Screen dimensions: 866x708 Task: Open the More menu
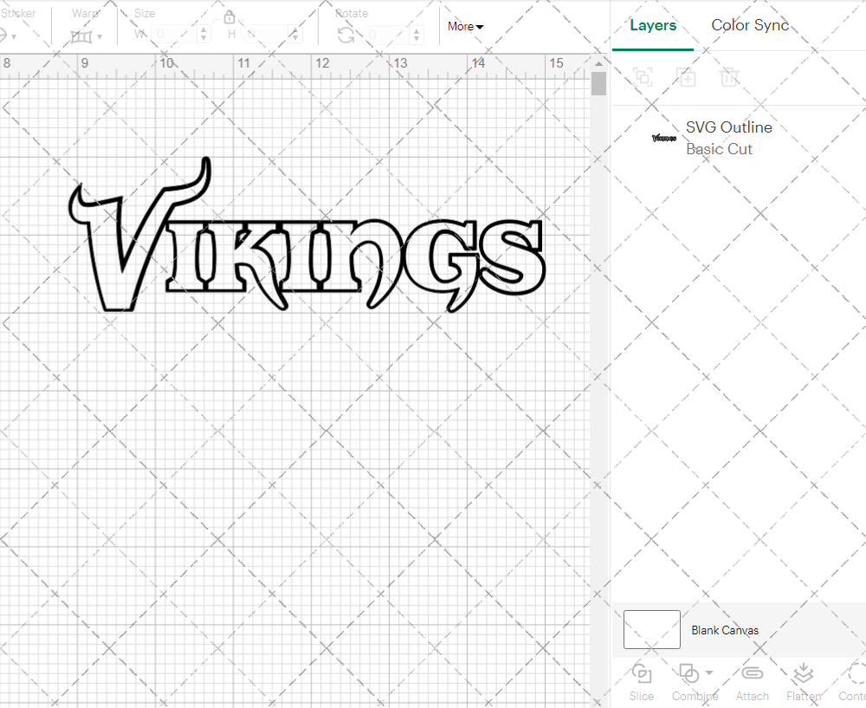(x=465, y=27)
